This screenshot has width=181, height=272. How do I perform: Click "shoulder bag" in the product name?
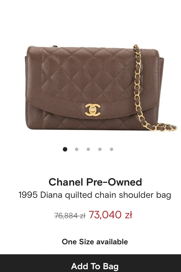[x=145, y=195]
